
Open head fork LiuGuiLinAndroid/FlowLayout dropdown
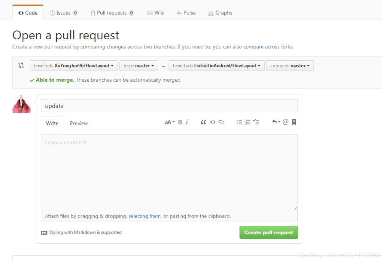pyautogui.click(x=216, y=65)
